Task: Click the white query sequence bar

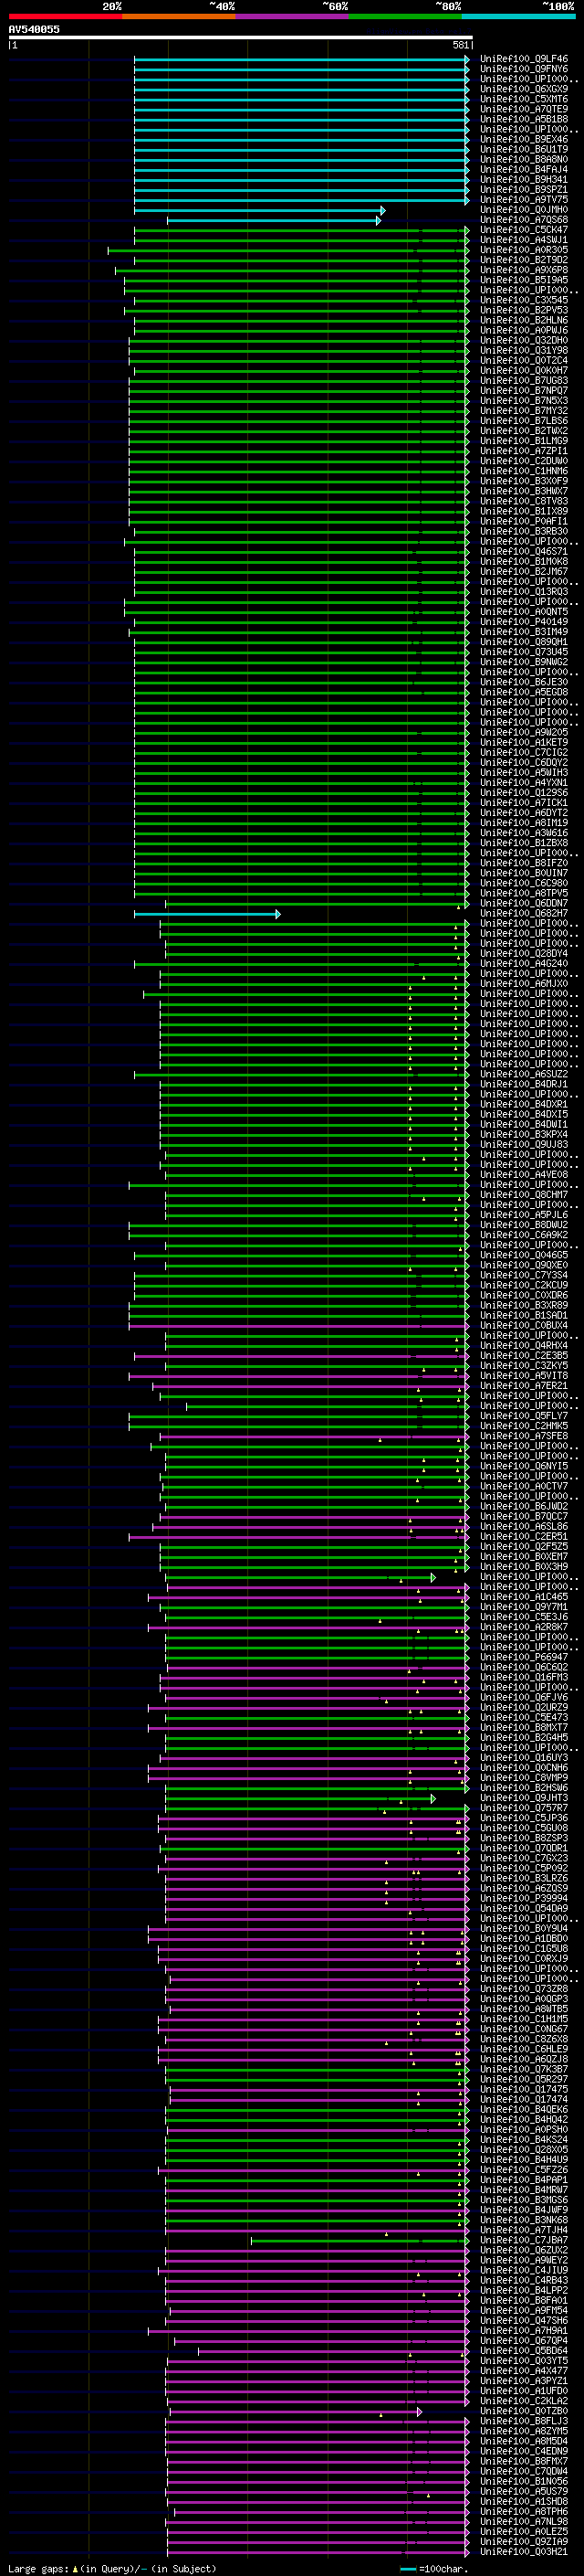Action: point(241,37)
